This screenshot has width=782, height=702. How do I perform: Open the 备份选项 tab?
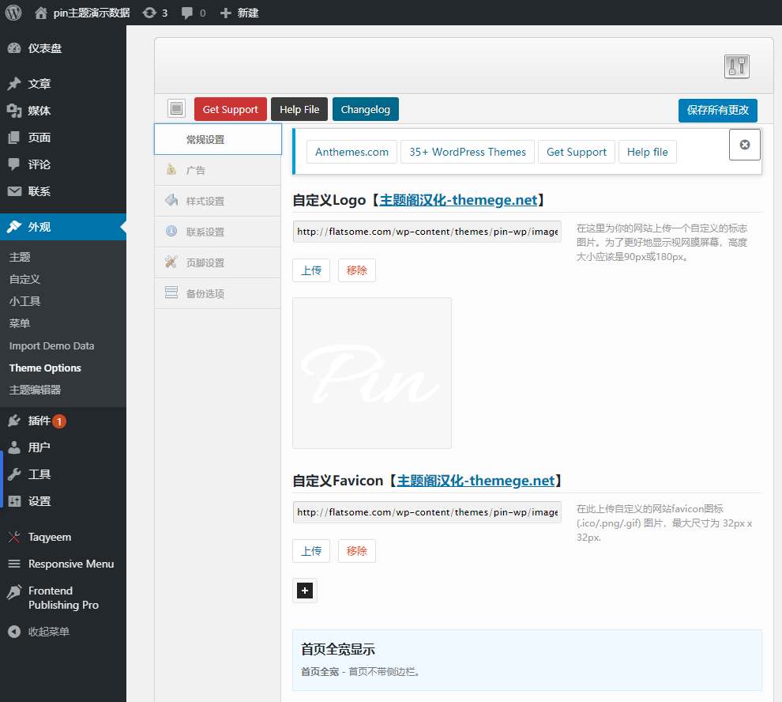click(x=218, y=293)
